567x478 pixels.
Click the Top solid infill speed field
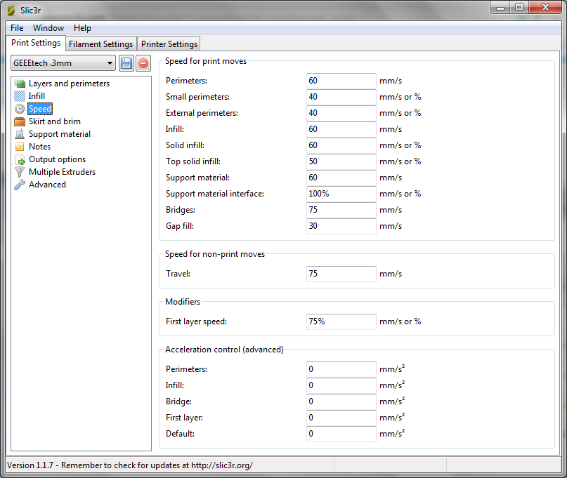[341, 161]
